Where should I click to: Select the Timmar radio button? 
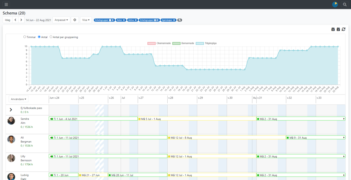click(x=25, y=37)
